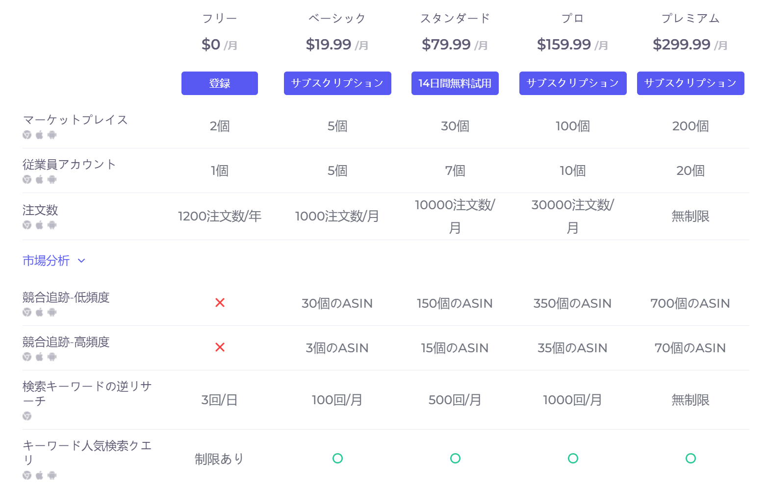Click green circle in プレミアム キーワード人気検索クエリ
The height and width of the screenshot is (486, 768).
coord(691,458)
